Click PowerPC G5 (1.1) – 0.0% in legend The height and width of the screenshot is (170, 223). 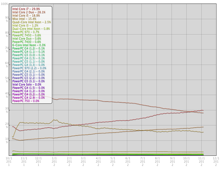click(x=28, y=61)
